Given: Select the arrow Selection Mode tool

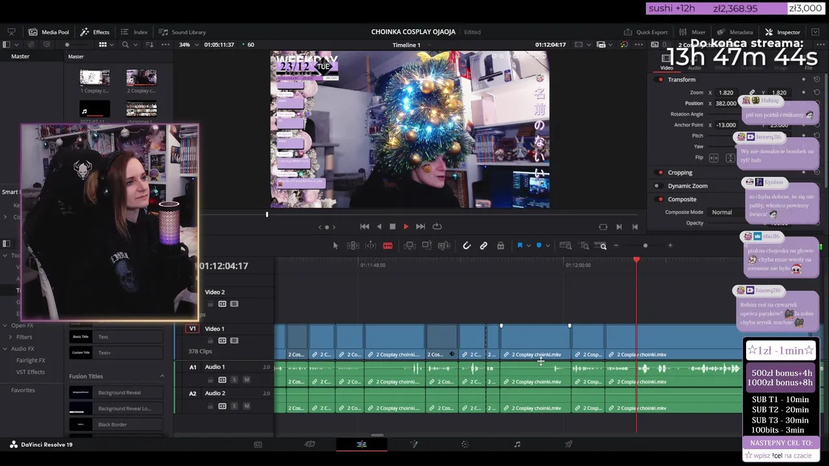Looking at the screenshot, I should click(335, 246).
